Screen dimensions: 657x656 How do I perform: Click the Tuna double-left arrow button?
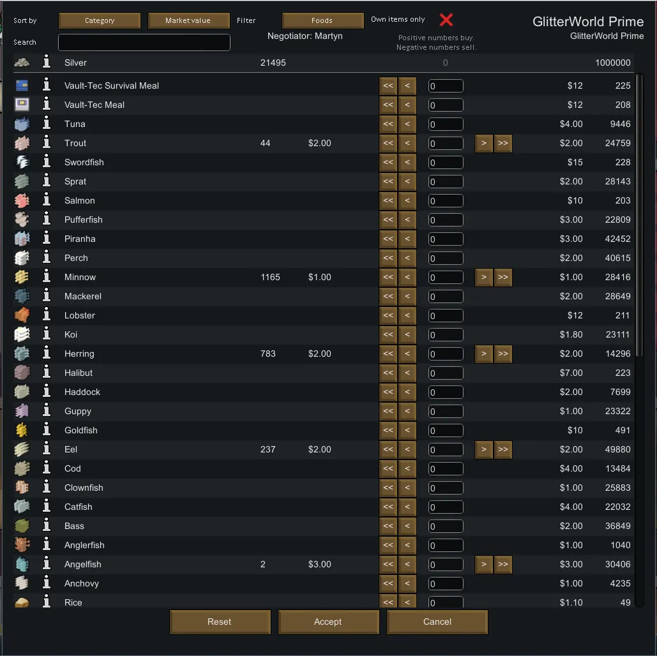(388, 124)
